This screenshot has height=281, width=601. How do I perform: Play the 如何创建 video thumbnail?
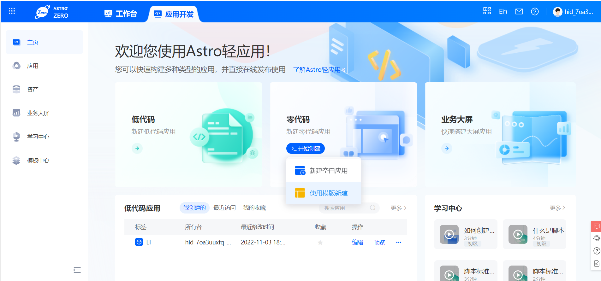tap(449, 234)
